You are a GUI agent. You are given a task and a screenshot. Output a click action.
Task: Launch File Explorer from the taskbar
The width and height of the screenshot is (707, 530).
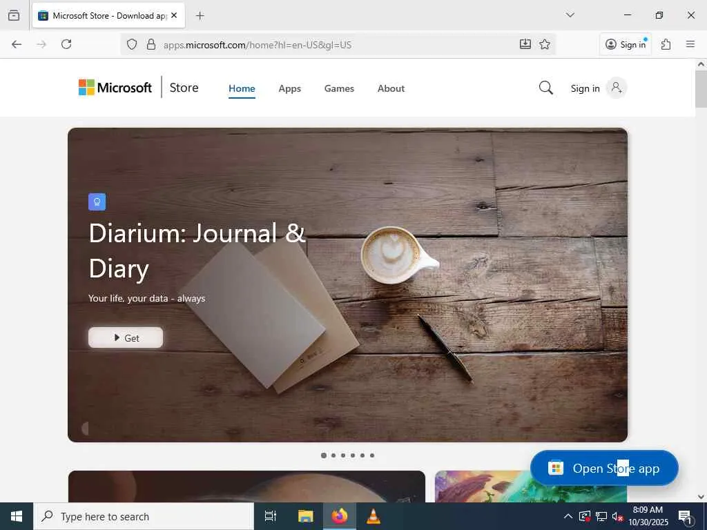306,516
